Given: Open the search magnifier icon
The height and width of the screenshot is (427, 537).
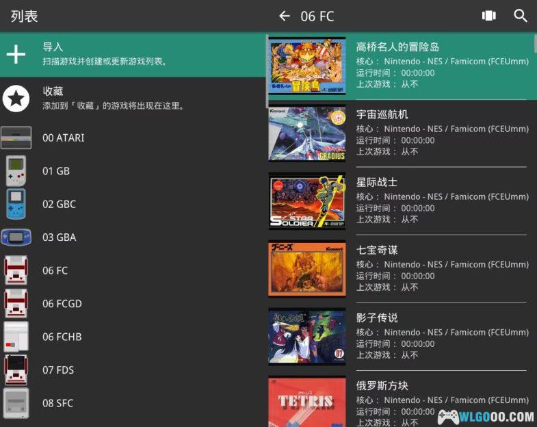Looking at the screenshot, I should point(520,16).
